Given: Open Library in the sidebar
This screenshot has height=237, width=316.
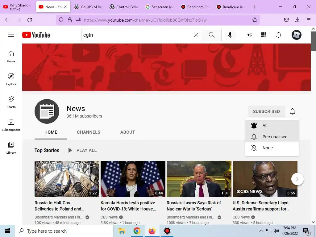Looking at the screenshot, I should coord(11,148).
